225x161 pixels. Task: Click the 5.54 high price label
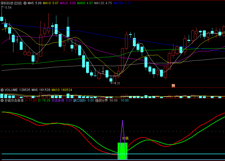click(8, 8)
